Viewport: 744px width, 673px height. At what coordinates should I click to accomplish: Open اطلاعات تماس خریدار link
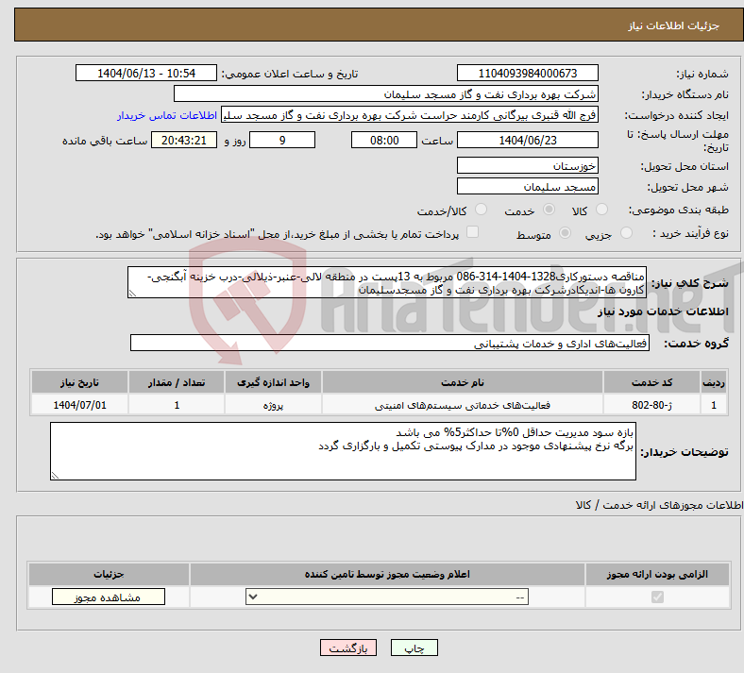[167, 115]
